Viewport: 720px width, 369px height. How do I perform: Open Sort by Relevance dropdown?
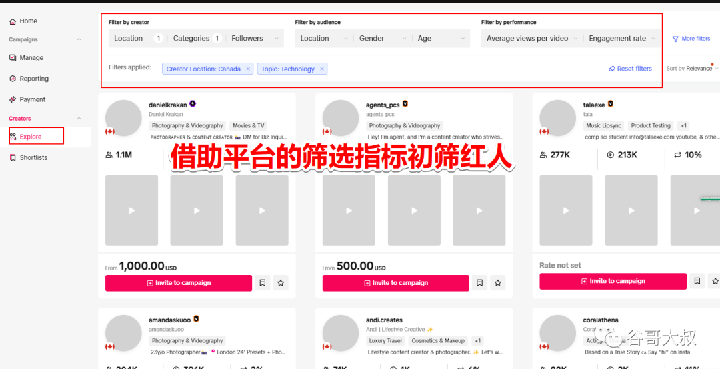[692, 69]
